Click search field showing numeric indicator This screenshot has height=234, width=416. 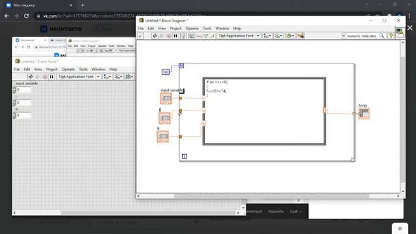point(362,36)
